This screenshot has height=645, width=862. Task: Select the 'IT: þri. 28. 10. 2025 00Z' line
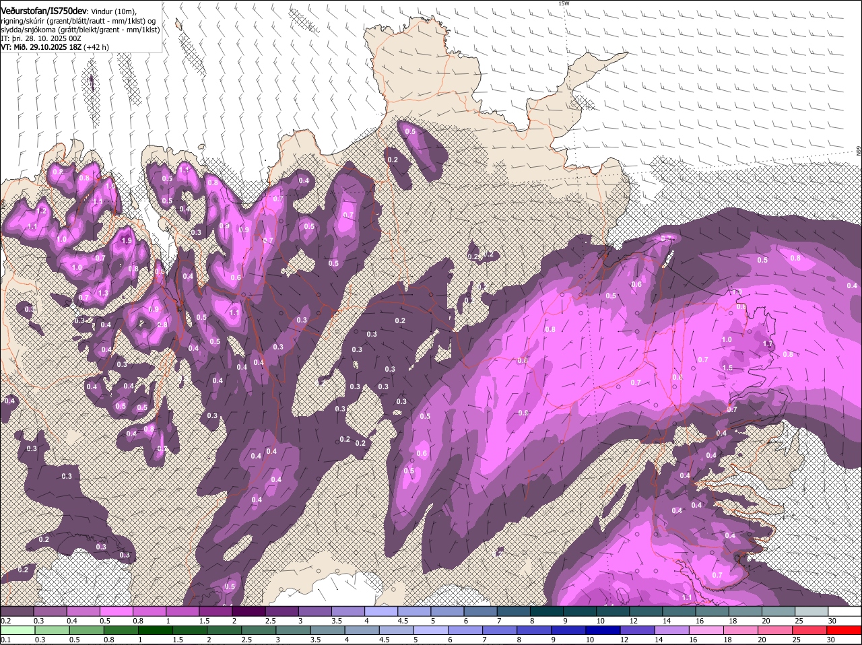click(42, 38)
